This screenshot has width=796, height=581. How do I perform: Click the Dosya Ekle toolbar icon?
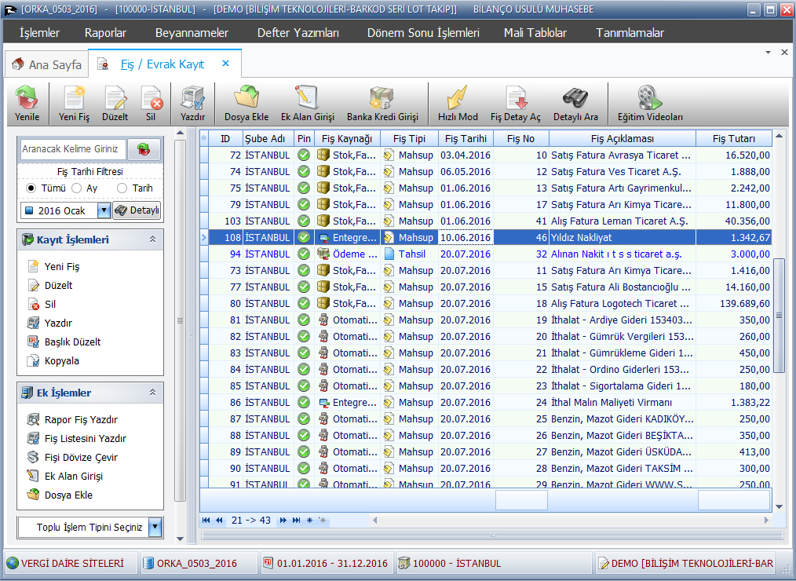246,103
